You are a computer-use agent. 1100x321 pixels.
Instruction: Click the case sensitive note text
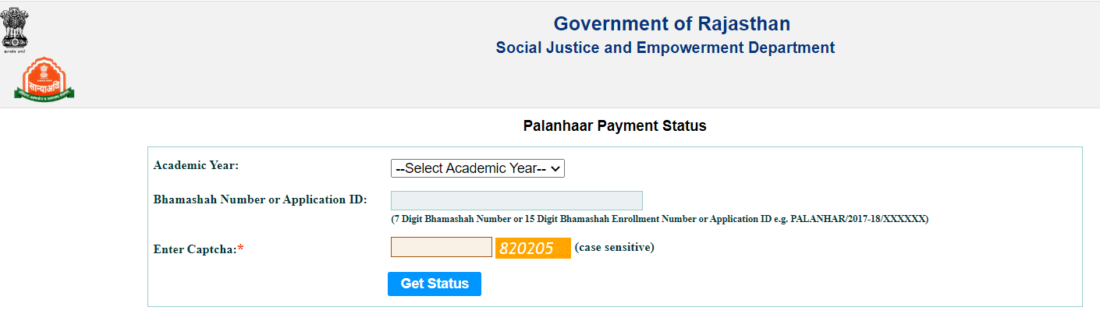(614, 248)
